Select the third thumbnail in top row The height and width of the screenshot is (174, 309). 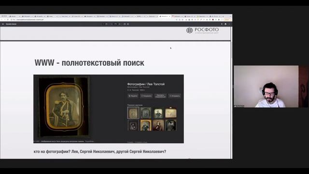click(x=158, y=113)
